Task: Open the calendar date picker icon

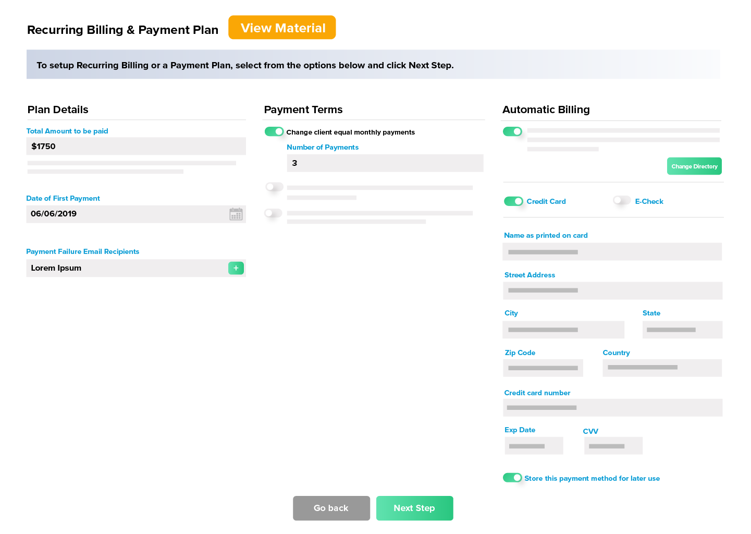Action: [x=236, y=214]
